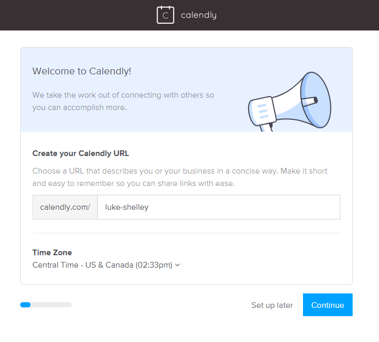The image size is (379, 342).
Task: Click the chevron next to time zone
Action: point(177,265)
